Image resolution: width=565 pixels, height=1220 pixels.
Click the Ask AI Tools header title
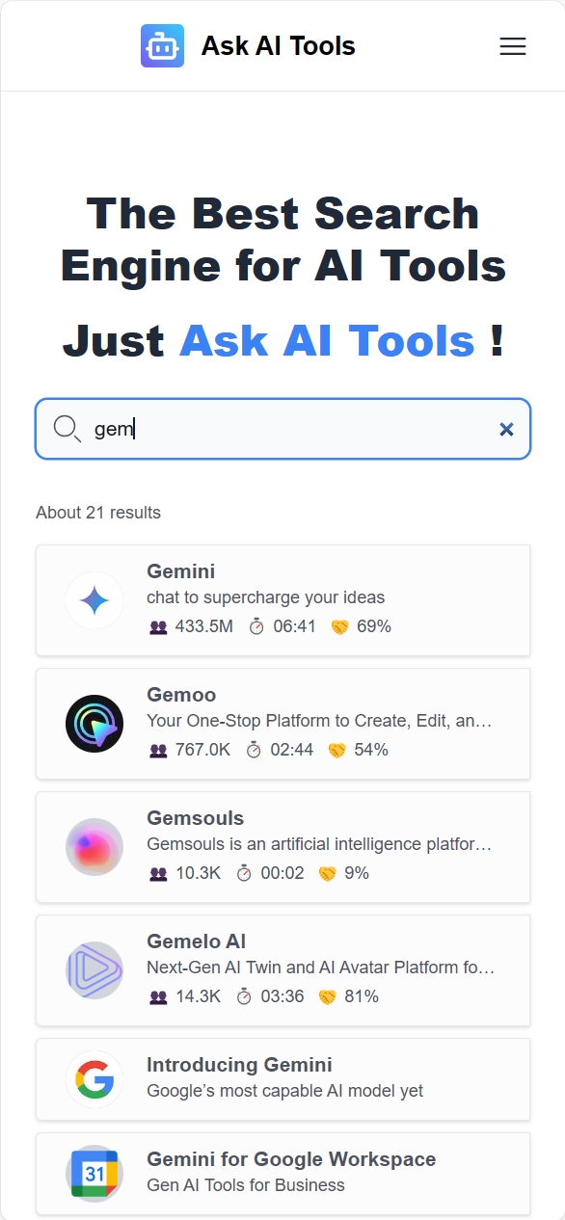279,46
